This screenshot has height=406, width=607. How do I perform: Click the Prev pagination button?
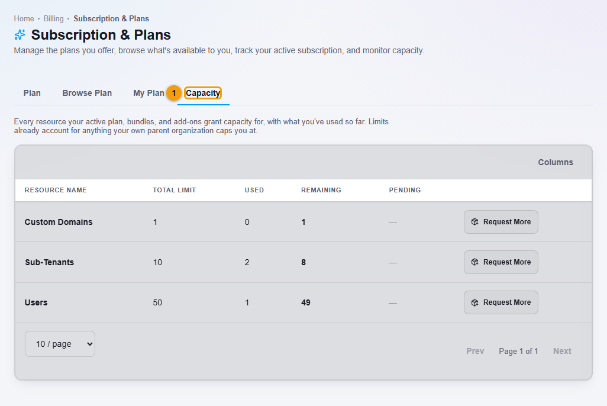point(475,351)
